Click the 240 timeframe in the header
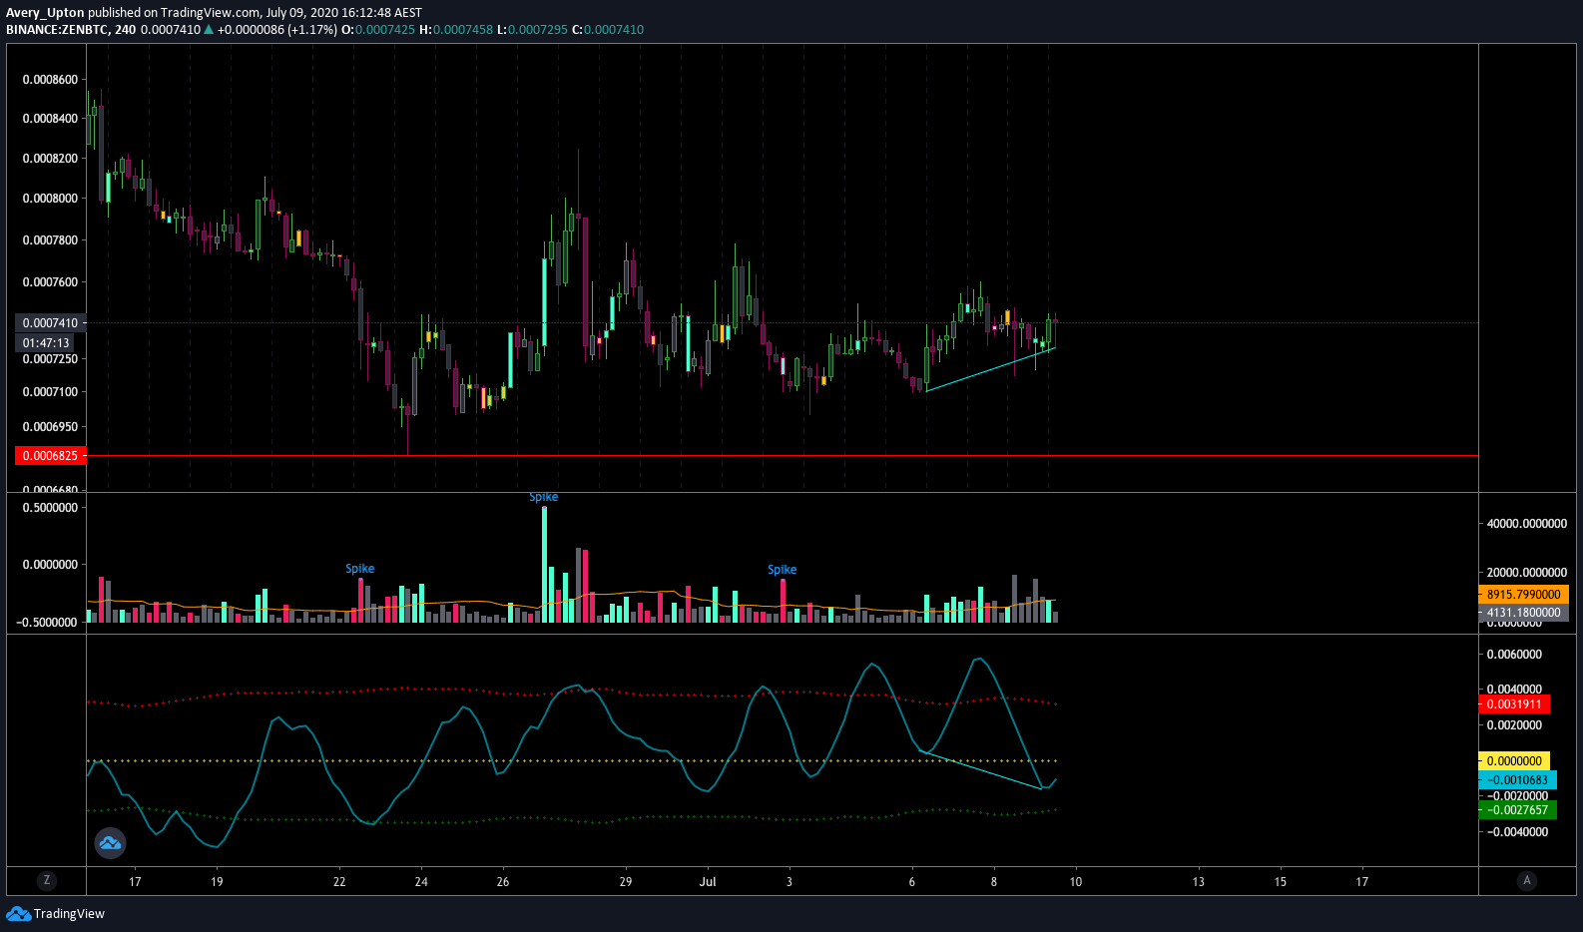Viewport: 1583px width, 932px height. pyautogui.click(x=125, y=30)
